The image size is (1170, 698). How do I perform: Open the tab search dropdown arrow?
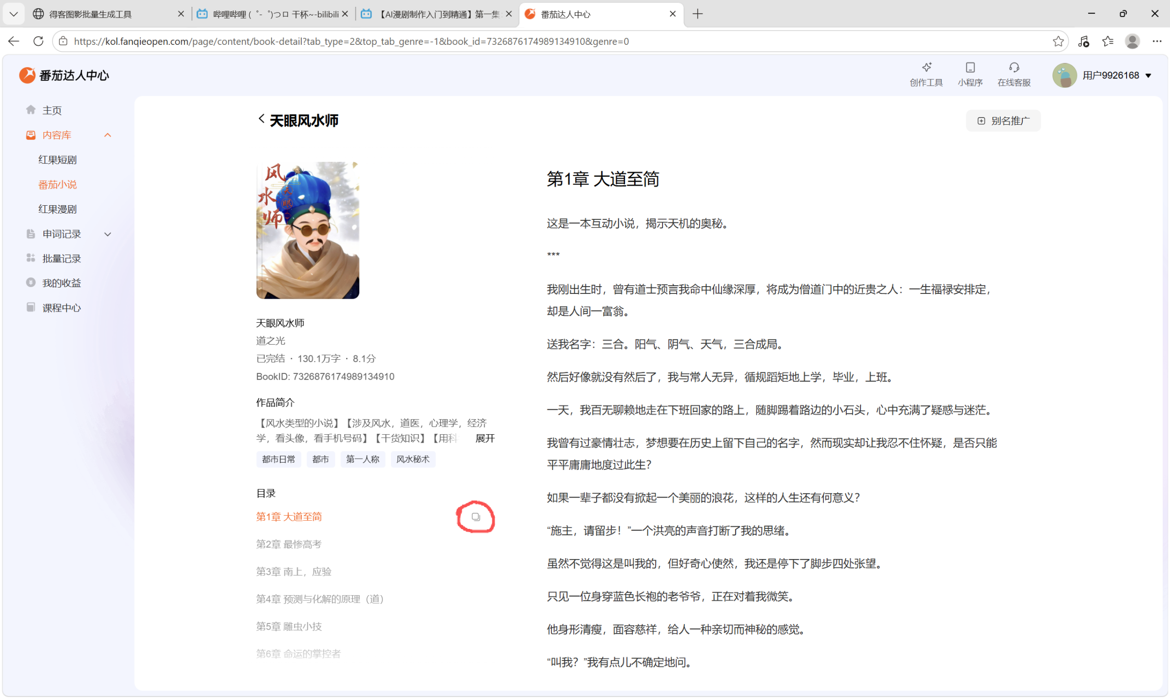14,14
